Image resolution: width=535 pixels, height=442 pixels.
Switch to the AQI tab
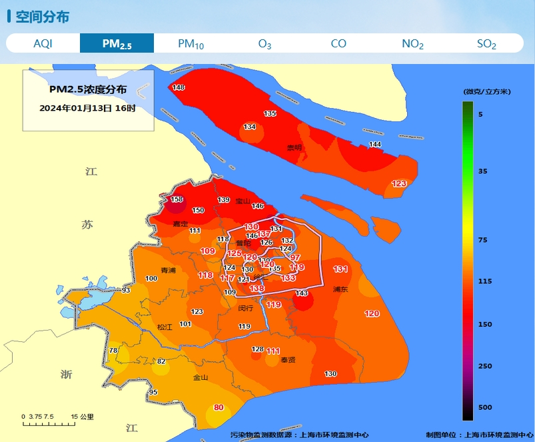[x=43, y=43]
